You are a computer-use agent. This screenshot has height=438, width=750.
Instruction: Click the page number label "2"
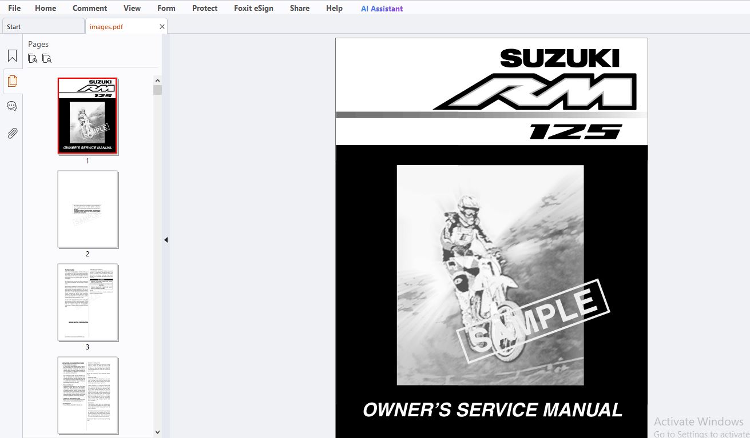tap(88, 254)
